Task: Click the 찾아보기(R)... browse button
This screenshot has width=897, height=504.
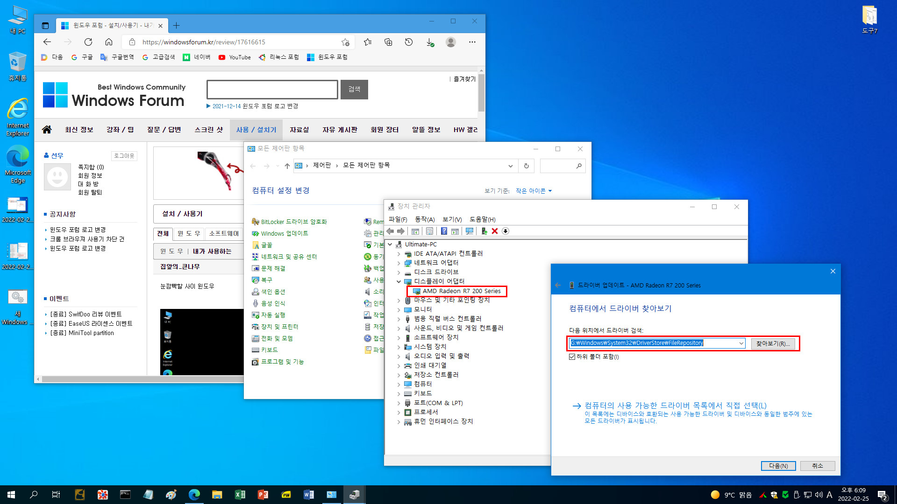Action: (773, 343)
